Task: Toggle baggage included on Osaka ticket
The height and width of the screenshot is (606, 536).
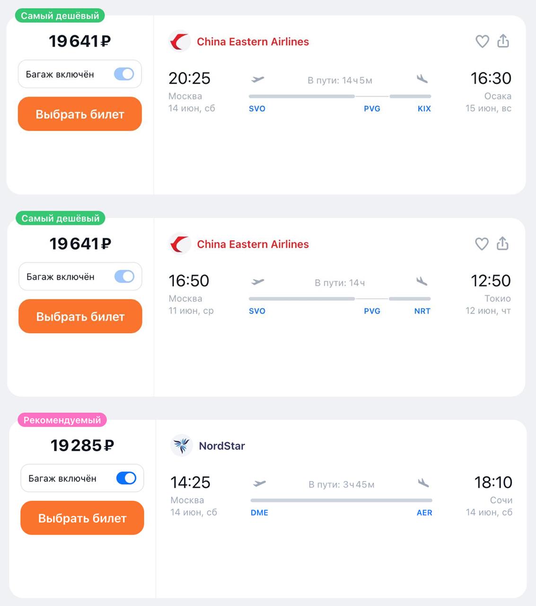Action: pos(124,74)
